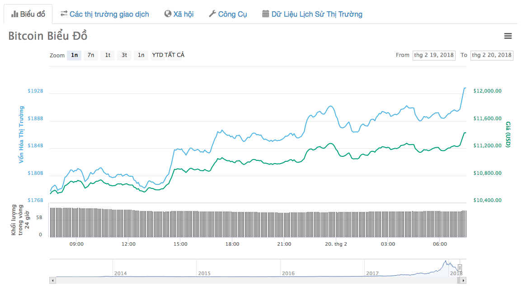The width and height of the screenshot is (527, 286).
Task: Set zoom to TẤT CẢ
Action: tap(175, 55)
